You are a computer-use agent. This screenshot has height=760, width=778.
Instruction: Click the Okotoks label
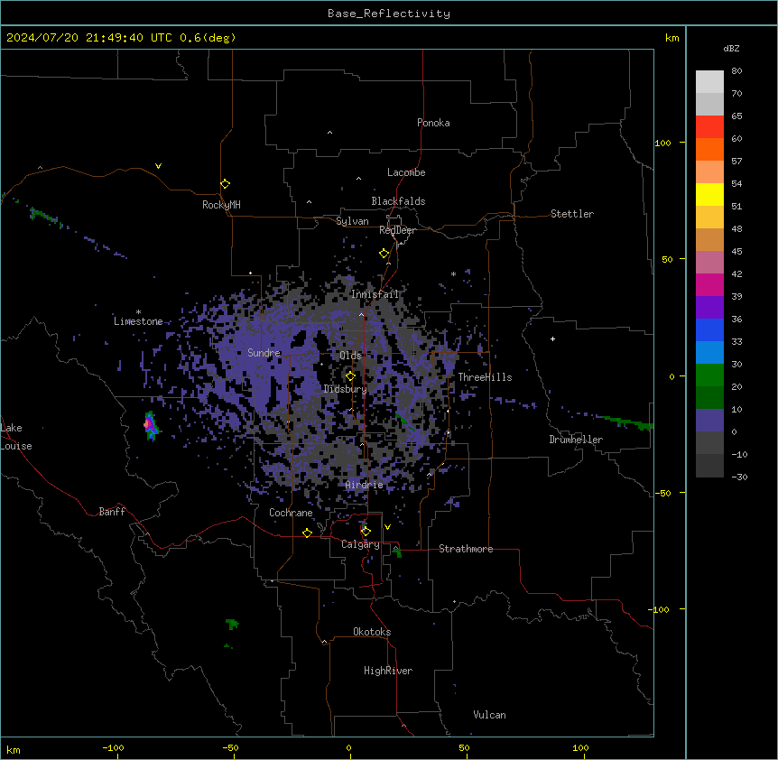(372, 632)
